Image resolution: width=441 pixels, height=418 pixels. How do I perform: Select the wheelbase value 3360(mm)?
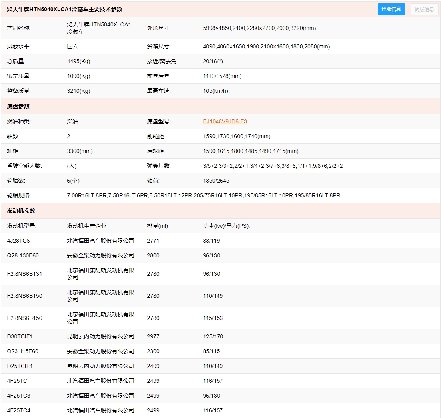click(x=80, y=151)
